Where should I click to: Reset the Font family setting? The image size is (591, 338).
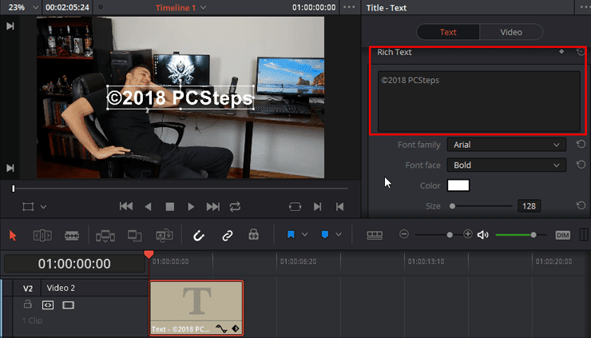(581, 144)
